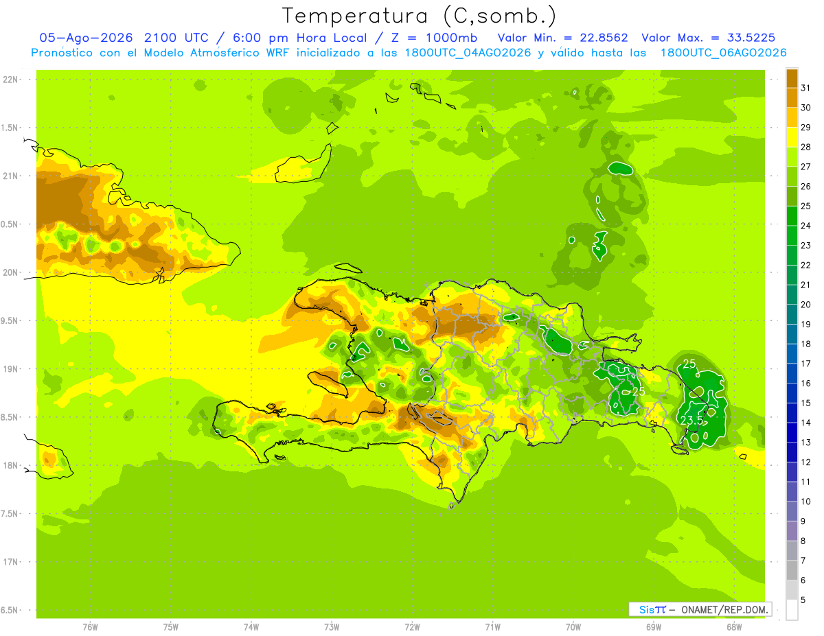Screen dimensions: 824x636
Task: Select the '73W' longitude label
Action: (332, 627)
